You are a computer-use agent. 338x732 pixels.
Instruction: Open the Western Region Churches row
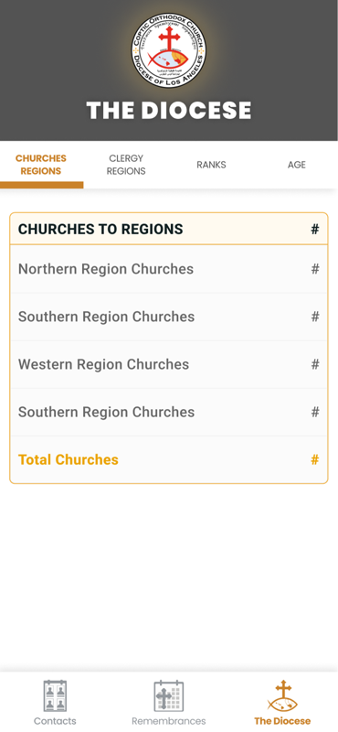169,364
